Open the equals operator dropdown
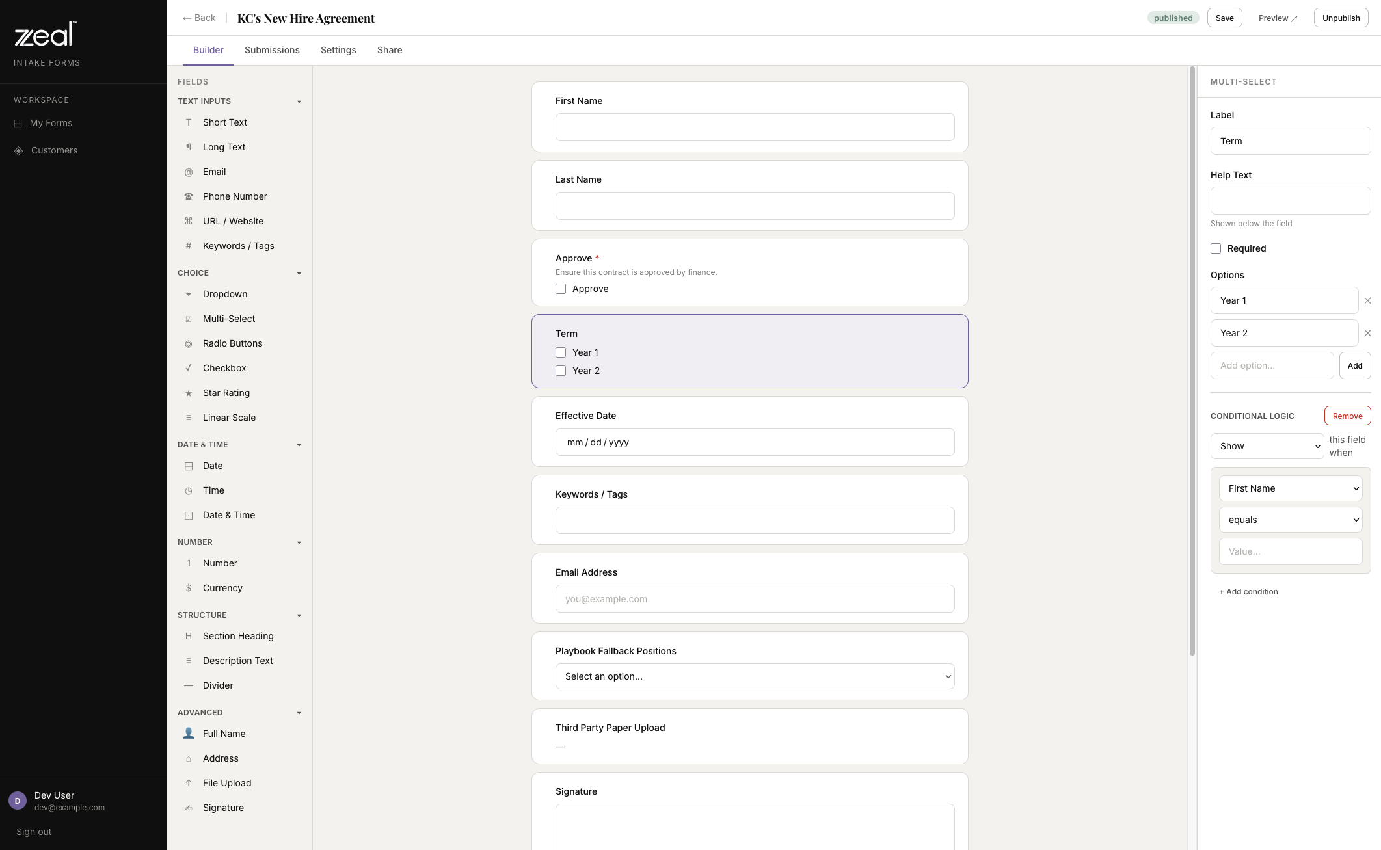Screen dimensions: 1381x850 [1291, 520]
